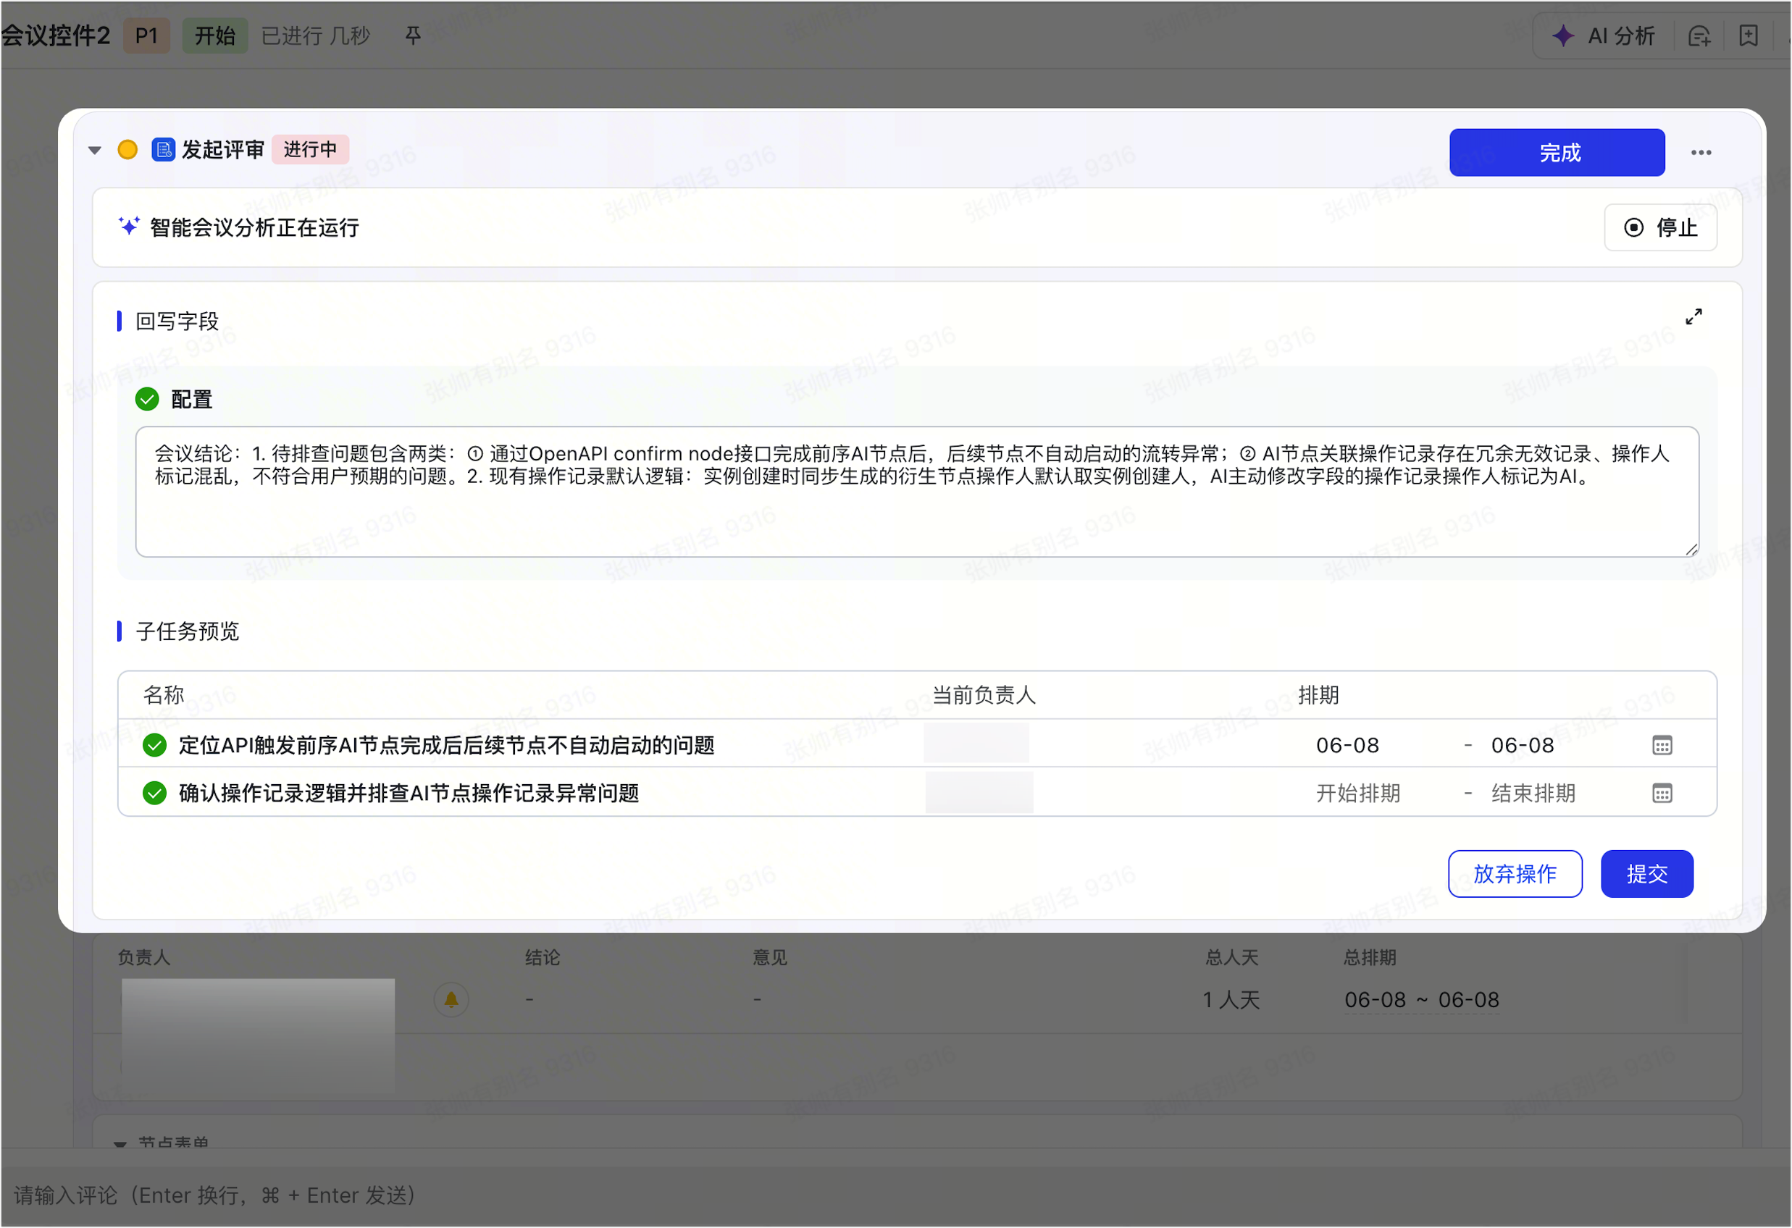Click the green 开始 status tag
Viewport: 1792px width, 1228px height.
pos(215,35)
